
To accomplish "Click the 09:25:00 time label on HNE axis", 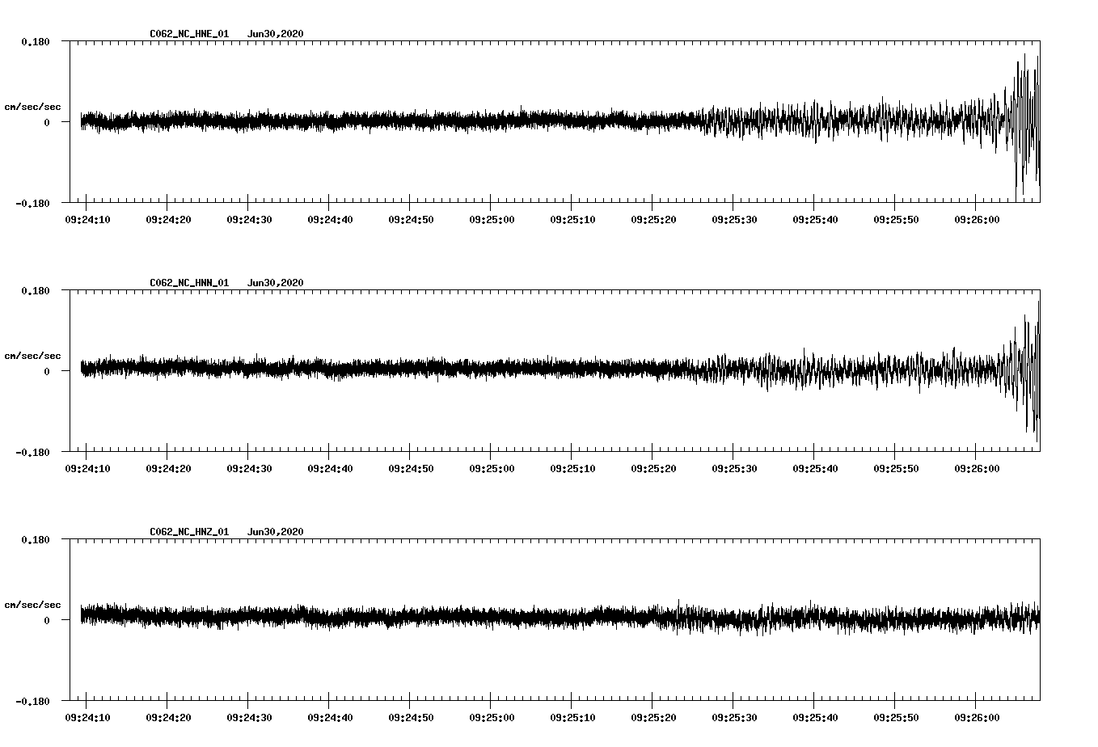I will click(x=492, y=220).
